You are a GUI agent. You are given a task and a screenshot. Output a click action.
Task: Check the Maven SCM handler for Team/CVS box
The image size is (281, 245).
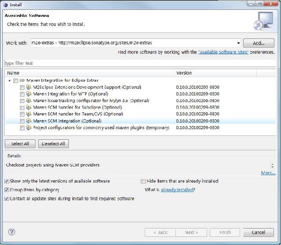[22, 114]
